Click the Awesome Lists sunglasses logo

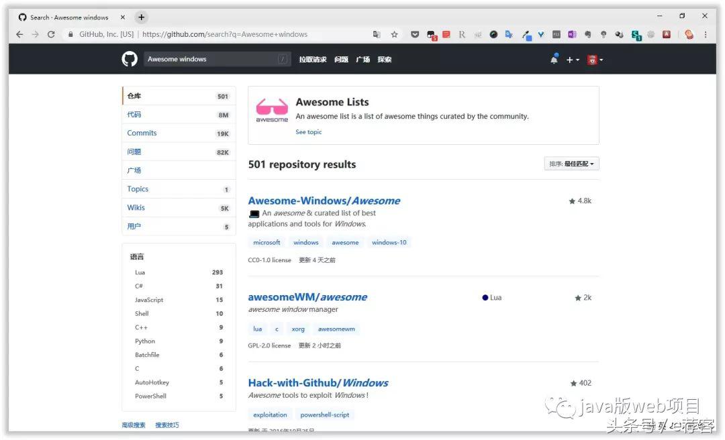272,110
